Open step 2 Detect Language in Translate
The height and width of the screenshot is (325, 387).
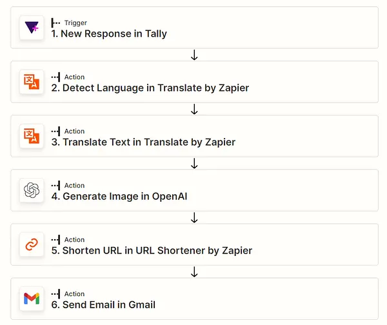(194, 82)
